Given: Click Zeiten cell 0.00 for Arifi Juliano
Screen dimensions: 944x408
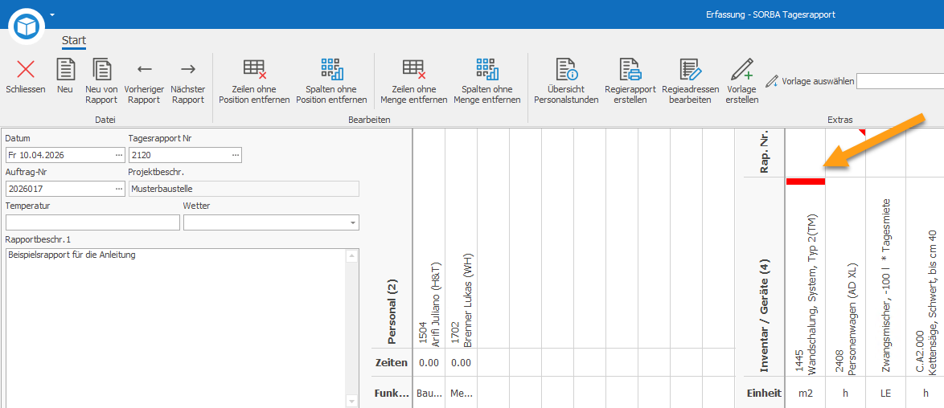Looking at the screenshot, I should [429, 363].
